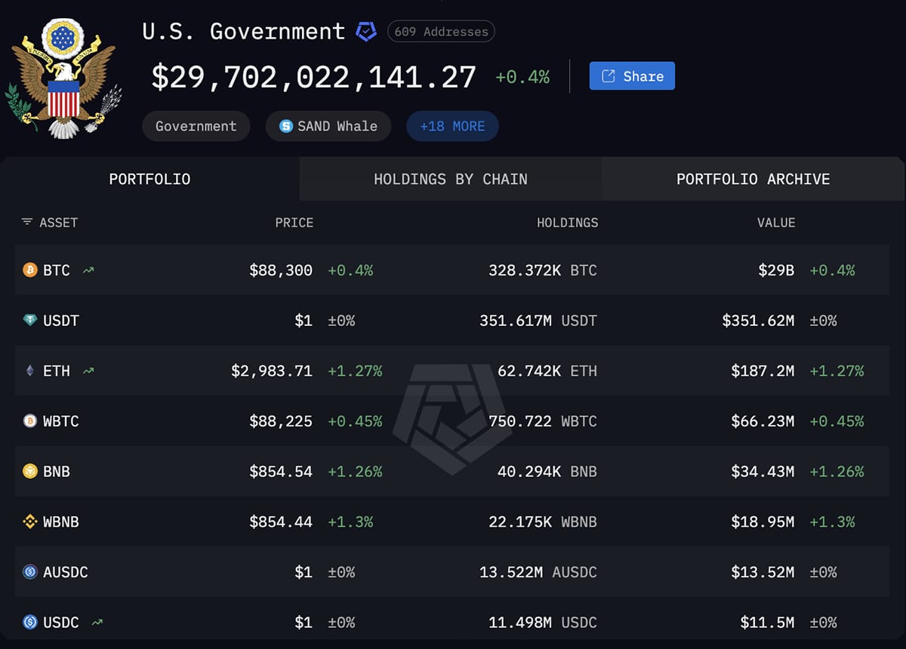This screenshot has height=649, width=906.
Task: Click the Share button
Action: pyautogui.click(x=631, y=75)
